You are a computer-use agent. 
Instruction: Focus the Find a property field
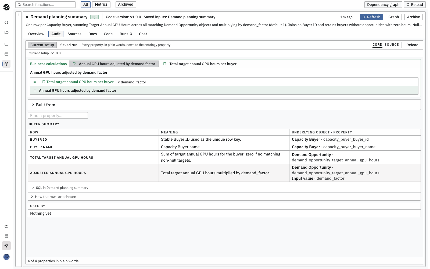(58, 115)
